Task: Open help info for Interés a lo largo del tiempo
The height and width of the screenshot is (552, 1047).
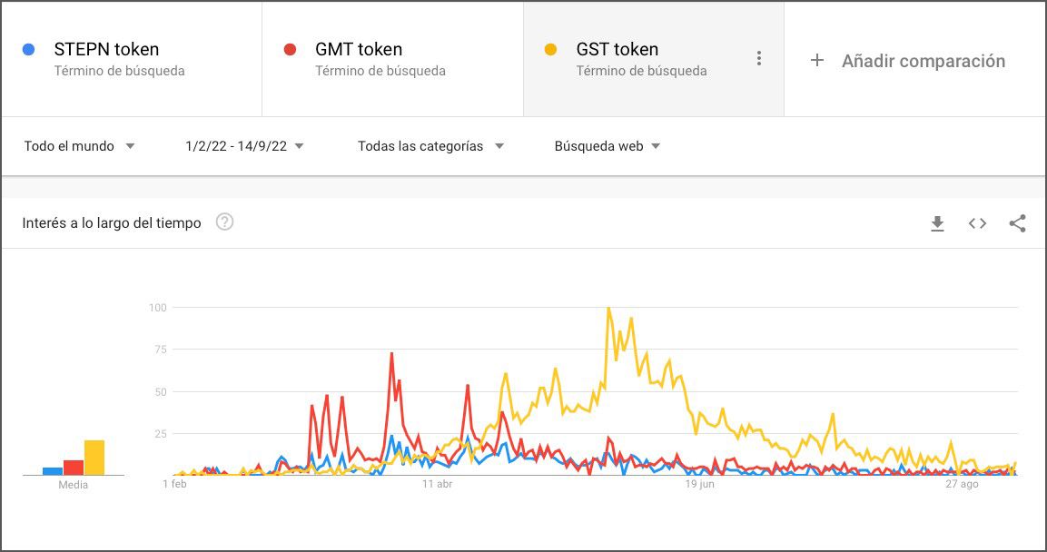Action: pos(225,222)
